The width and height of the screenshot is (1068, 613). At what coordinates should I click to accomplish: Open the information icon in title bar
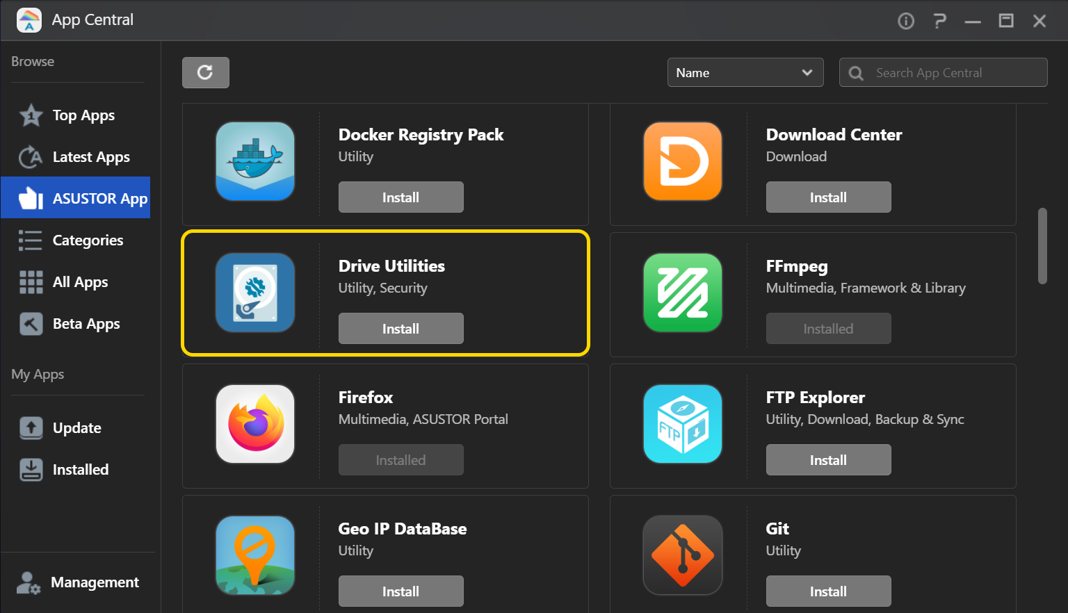(x=906, y=21)
